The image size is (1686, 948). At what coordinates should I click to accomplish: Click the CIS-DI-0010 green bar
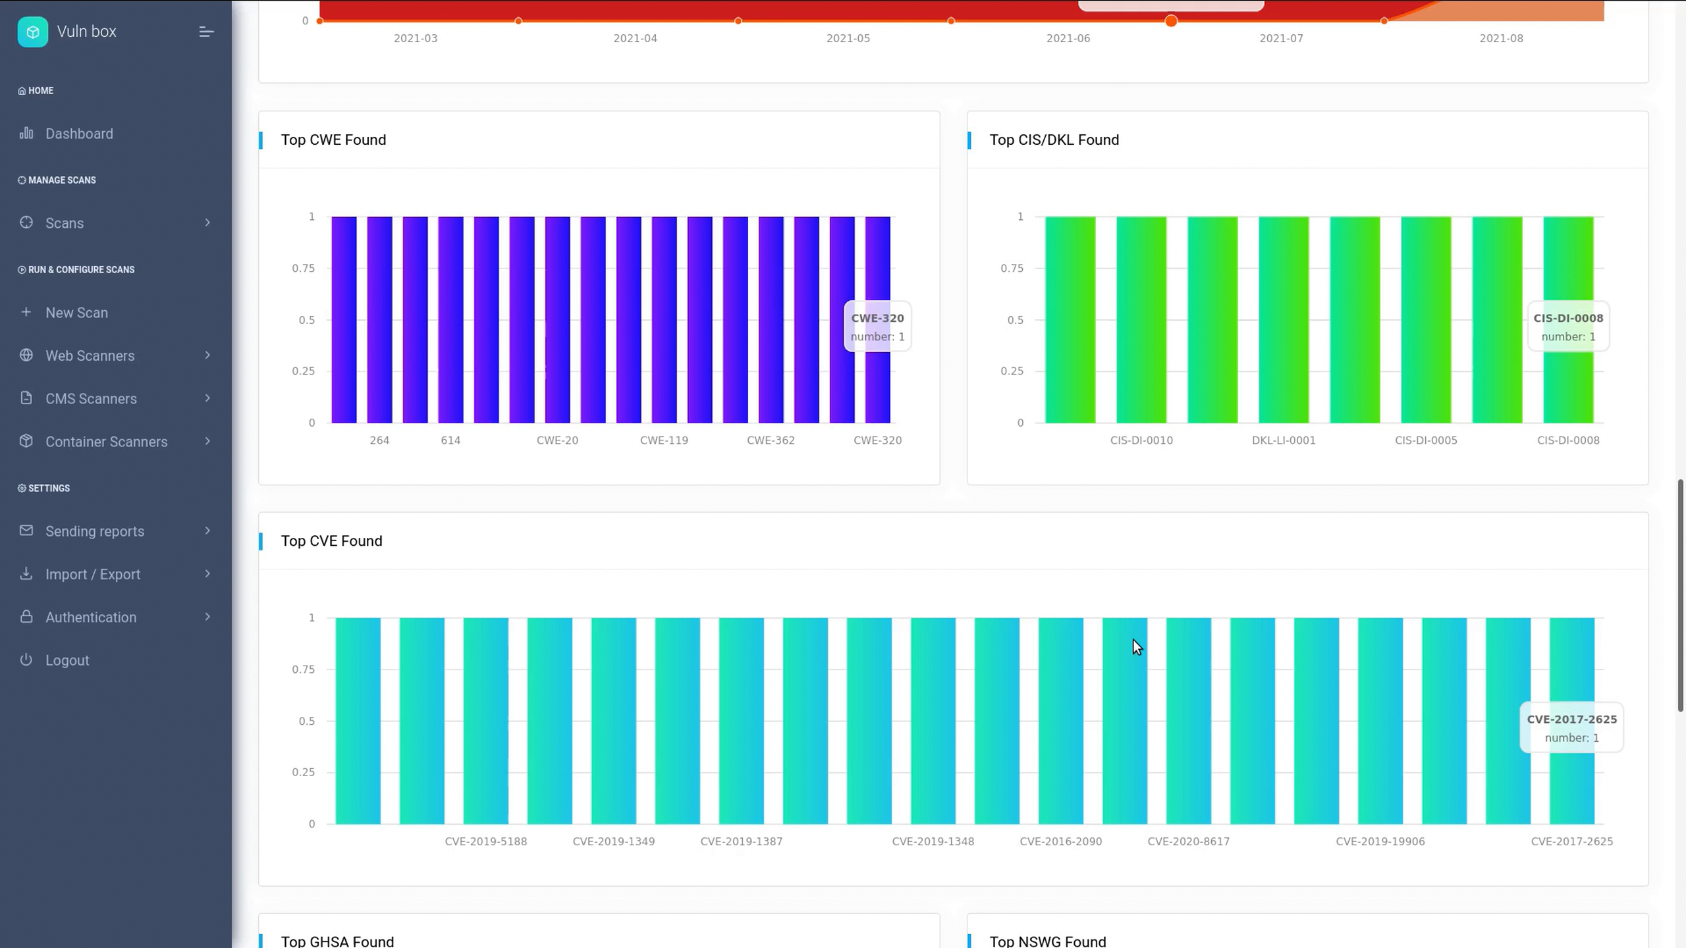pyautogui.click(x=1141, y=319)
